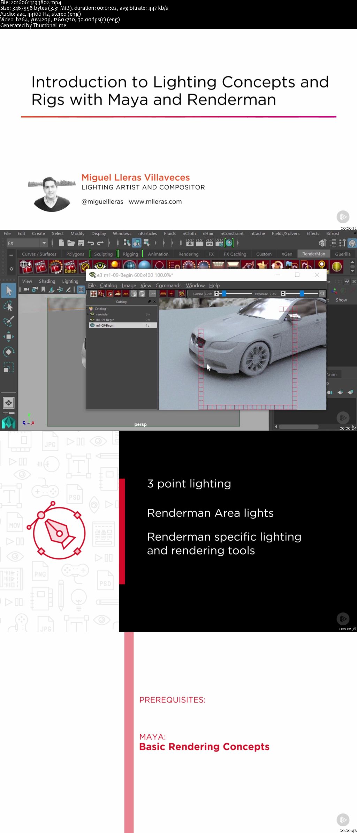
Task: Click the crossed-out circle icon in 'it' toolbar
Action: [x=181, y=294]
